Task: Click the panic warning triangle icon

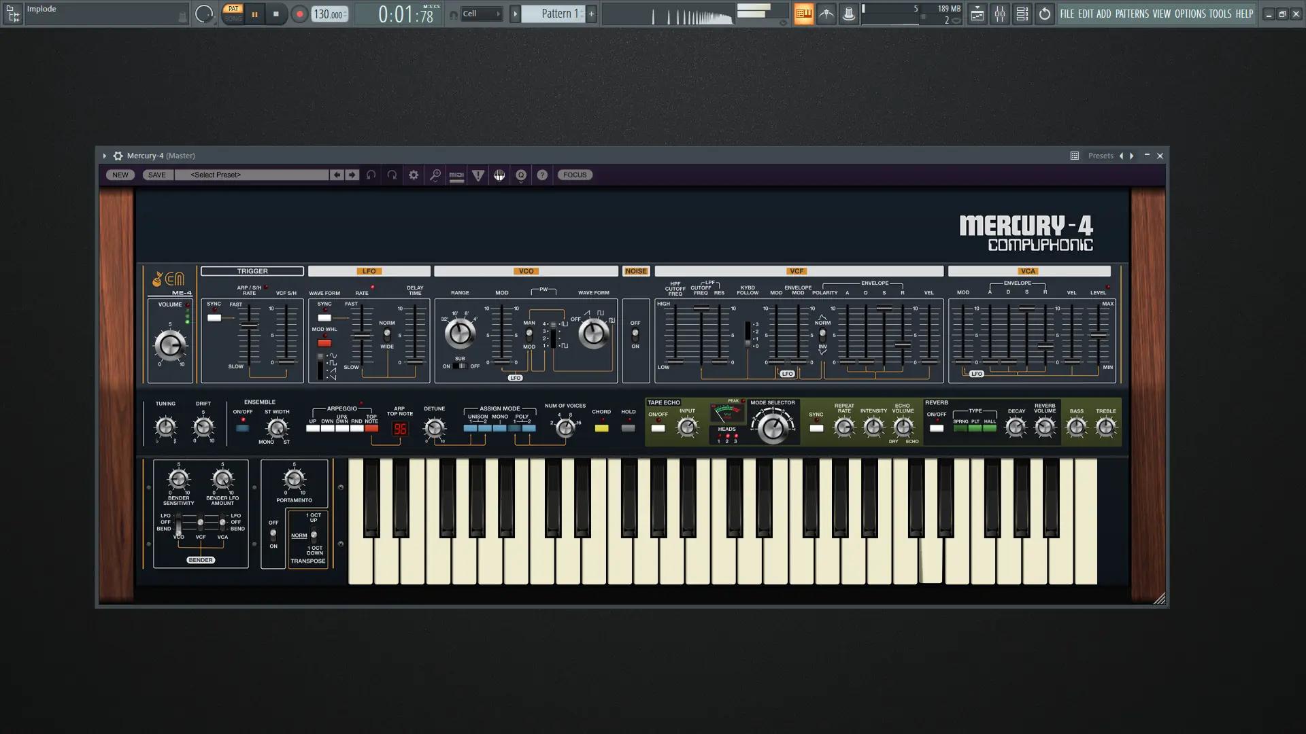Action: (x=478, y=175)
